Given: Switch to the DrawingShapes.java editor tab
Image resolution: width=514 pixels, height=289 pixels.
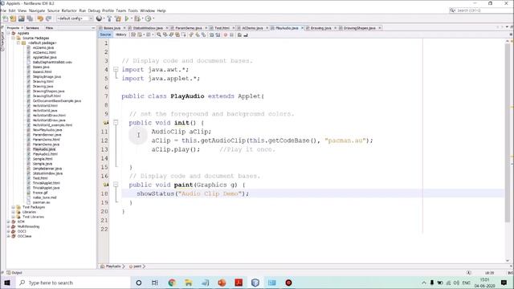Looking at the screenshot, I should [x=359, y=28].
